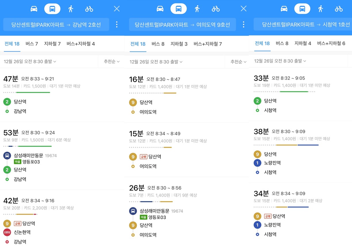Viewport: 352px width, 248px height.
Task: Close the middle panel directions with X
Action: 244,9
